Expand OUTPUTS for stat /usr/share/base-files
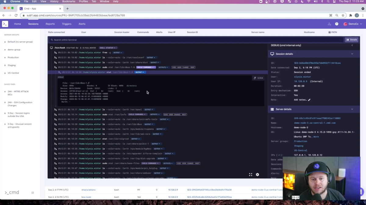 tap(168, 163)
